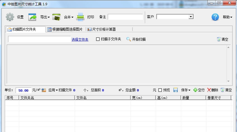
Task: Open the 导出 dropdown menu
Action: coord(45,17)
